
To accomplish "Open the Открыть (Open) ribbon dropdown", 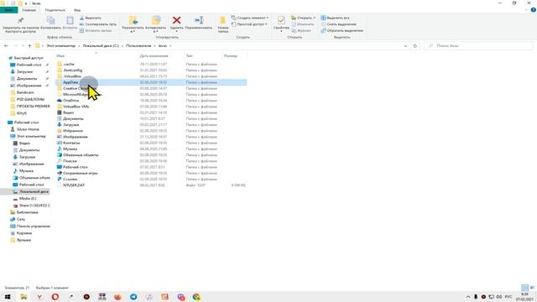I will pos(303,18).
